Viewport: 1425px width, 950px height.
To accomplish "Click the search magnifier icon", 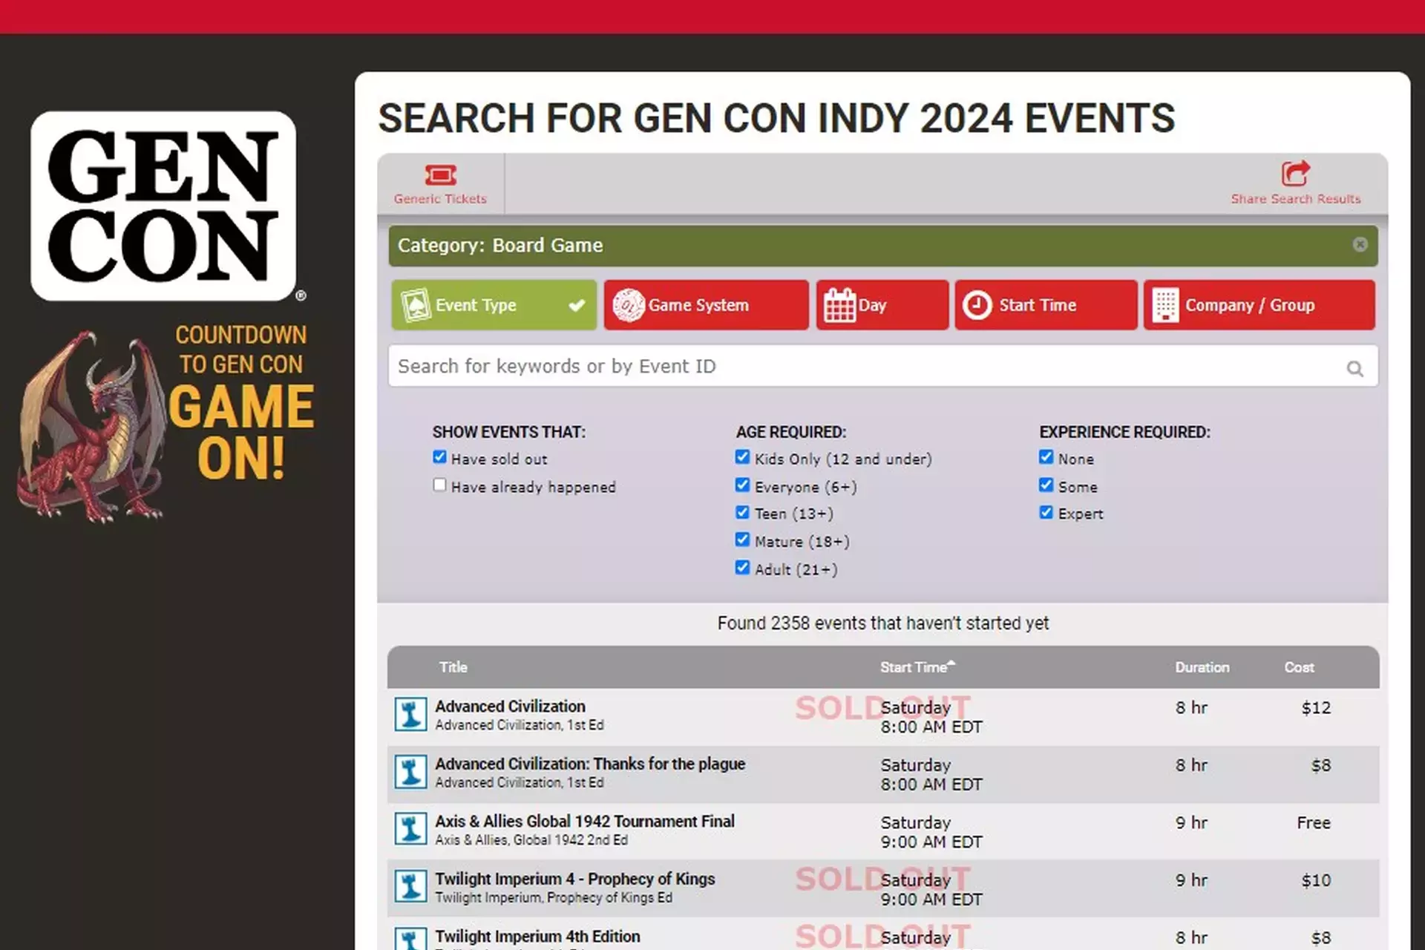I will (1354, 368).
